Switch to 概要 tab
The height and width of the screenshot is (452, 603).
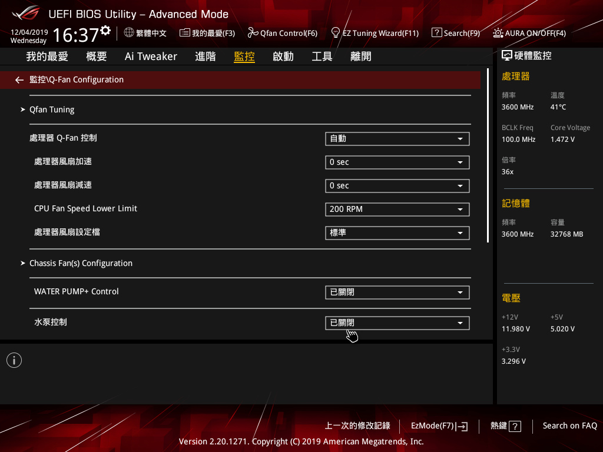[97, 56]
